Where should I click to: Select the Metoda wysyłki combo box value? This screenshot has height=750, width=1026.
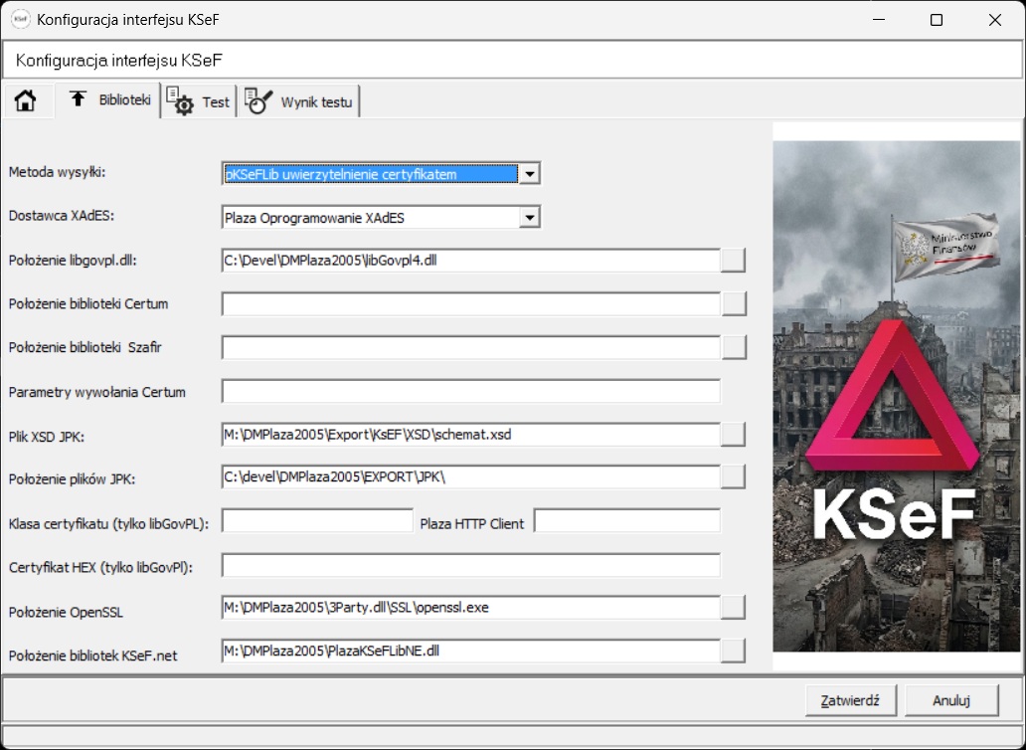(371, 174)
